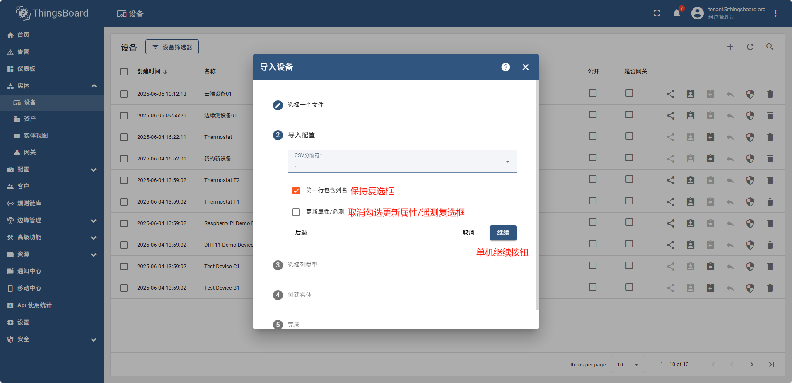Open the CSV分隔符 dropdown
The width and height of the screenshot is (792, 383).
coord(402,162)
